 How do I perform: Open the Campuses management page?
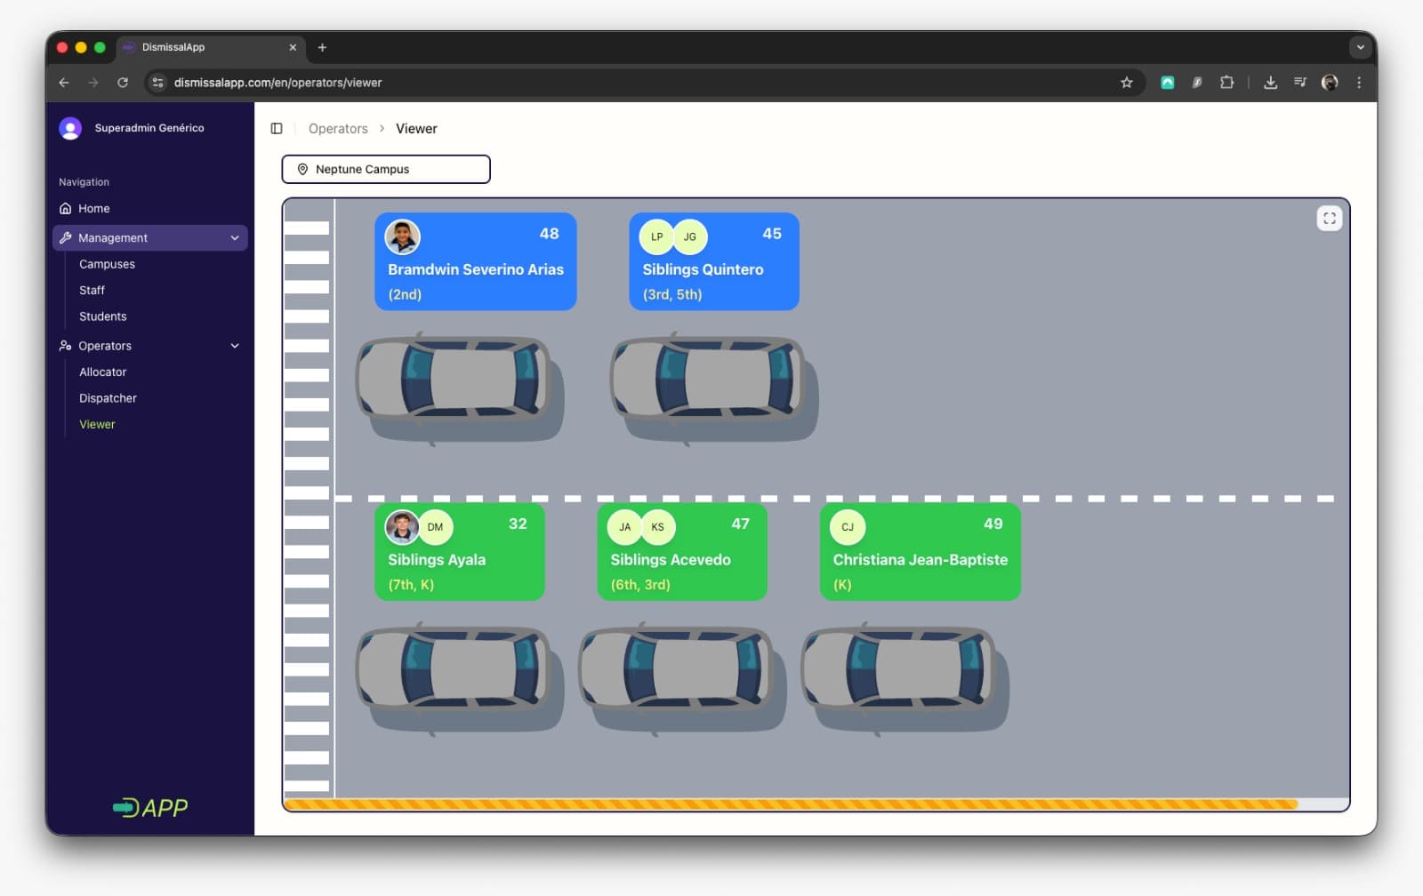pos(107,264)
